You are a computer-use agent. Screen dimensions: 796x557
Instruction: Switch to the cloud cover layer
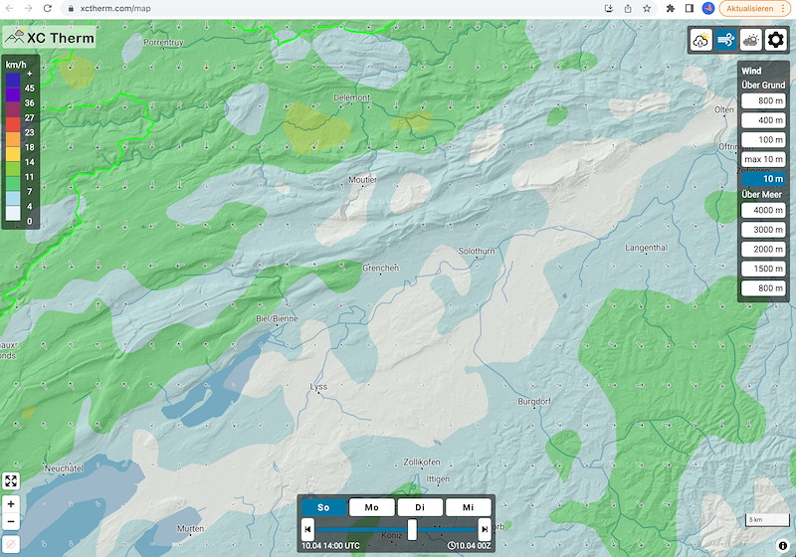coord(751,41)
